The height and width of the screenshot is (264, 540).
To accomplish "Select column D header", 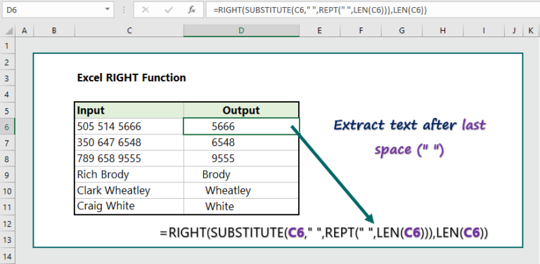I will tap(241, 31).
